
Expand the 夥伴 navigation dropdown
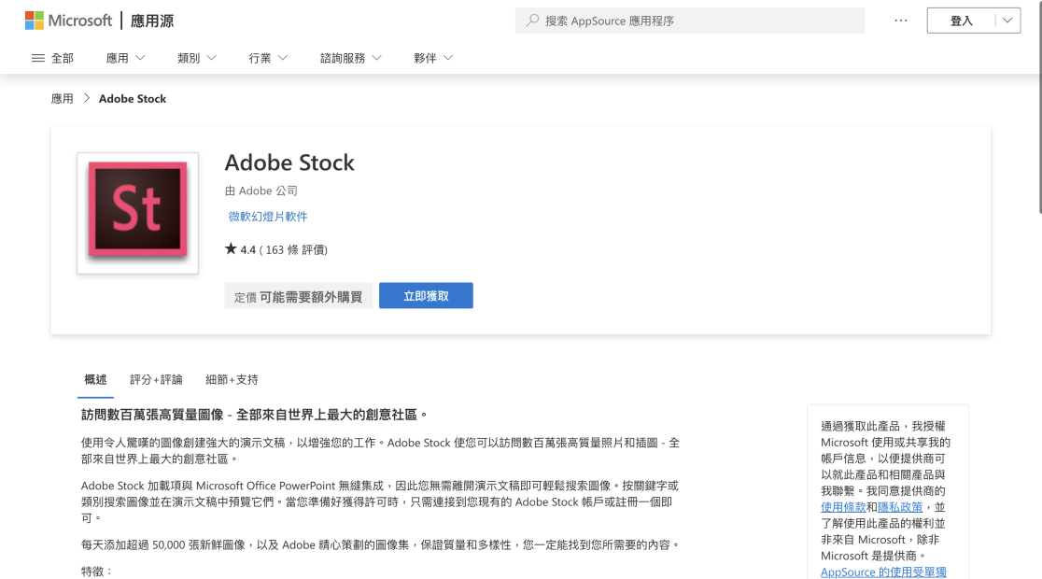pyautogui.click(x=433, y=58)
